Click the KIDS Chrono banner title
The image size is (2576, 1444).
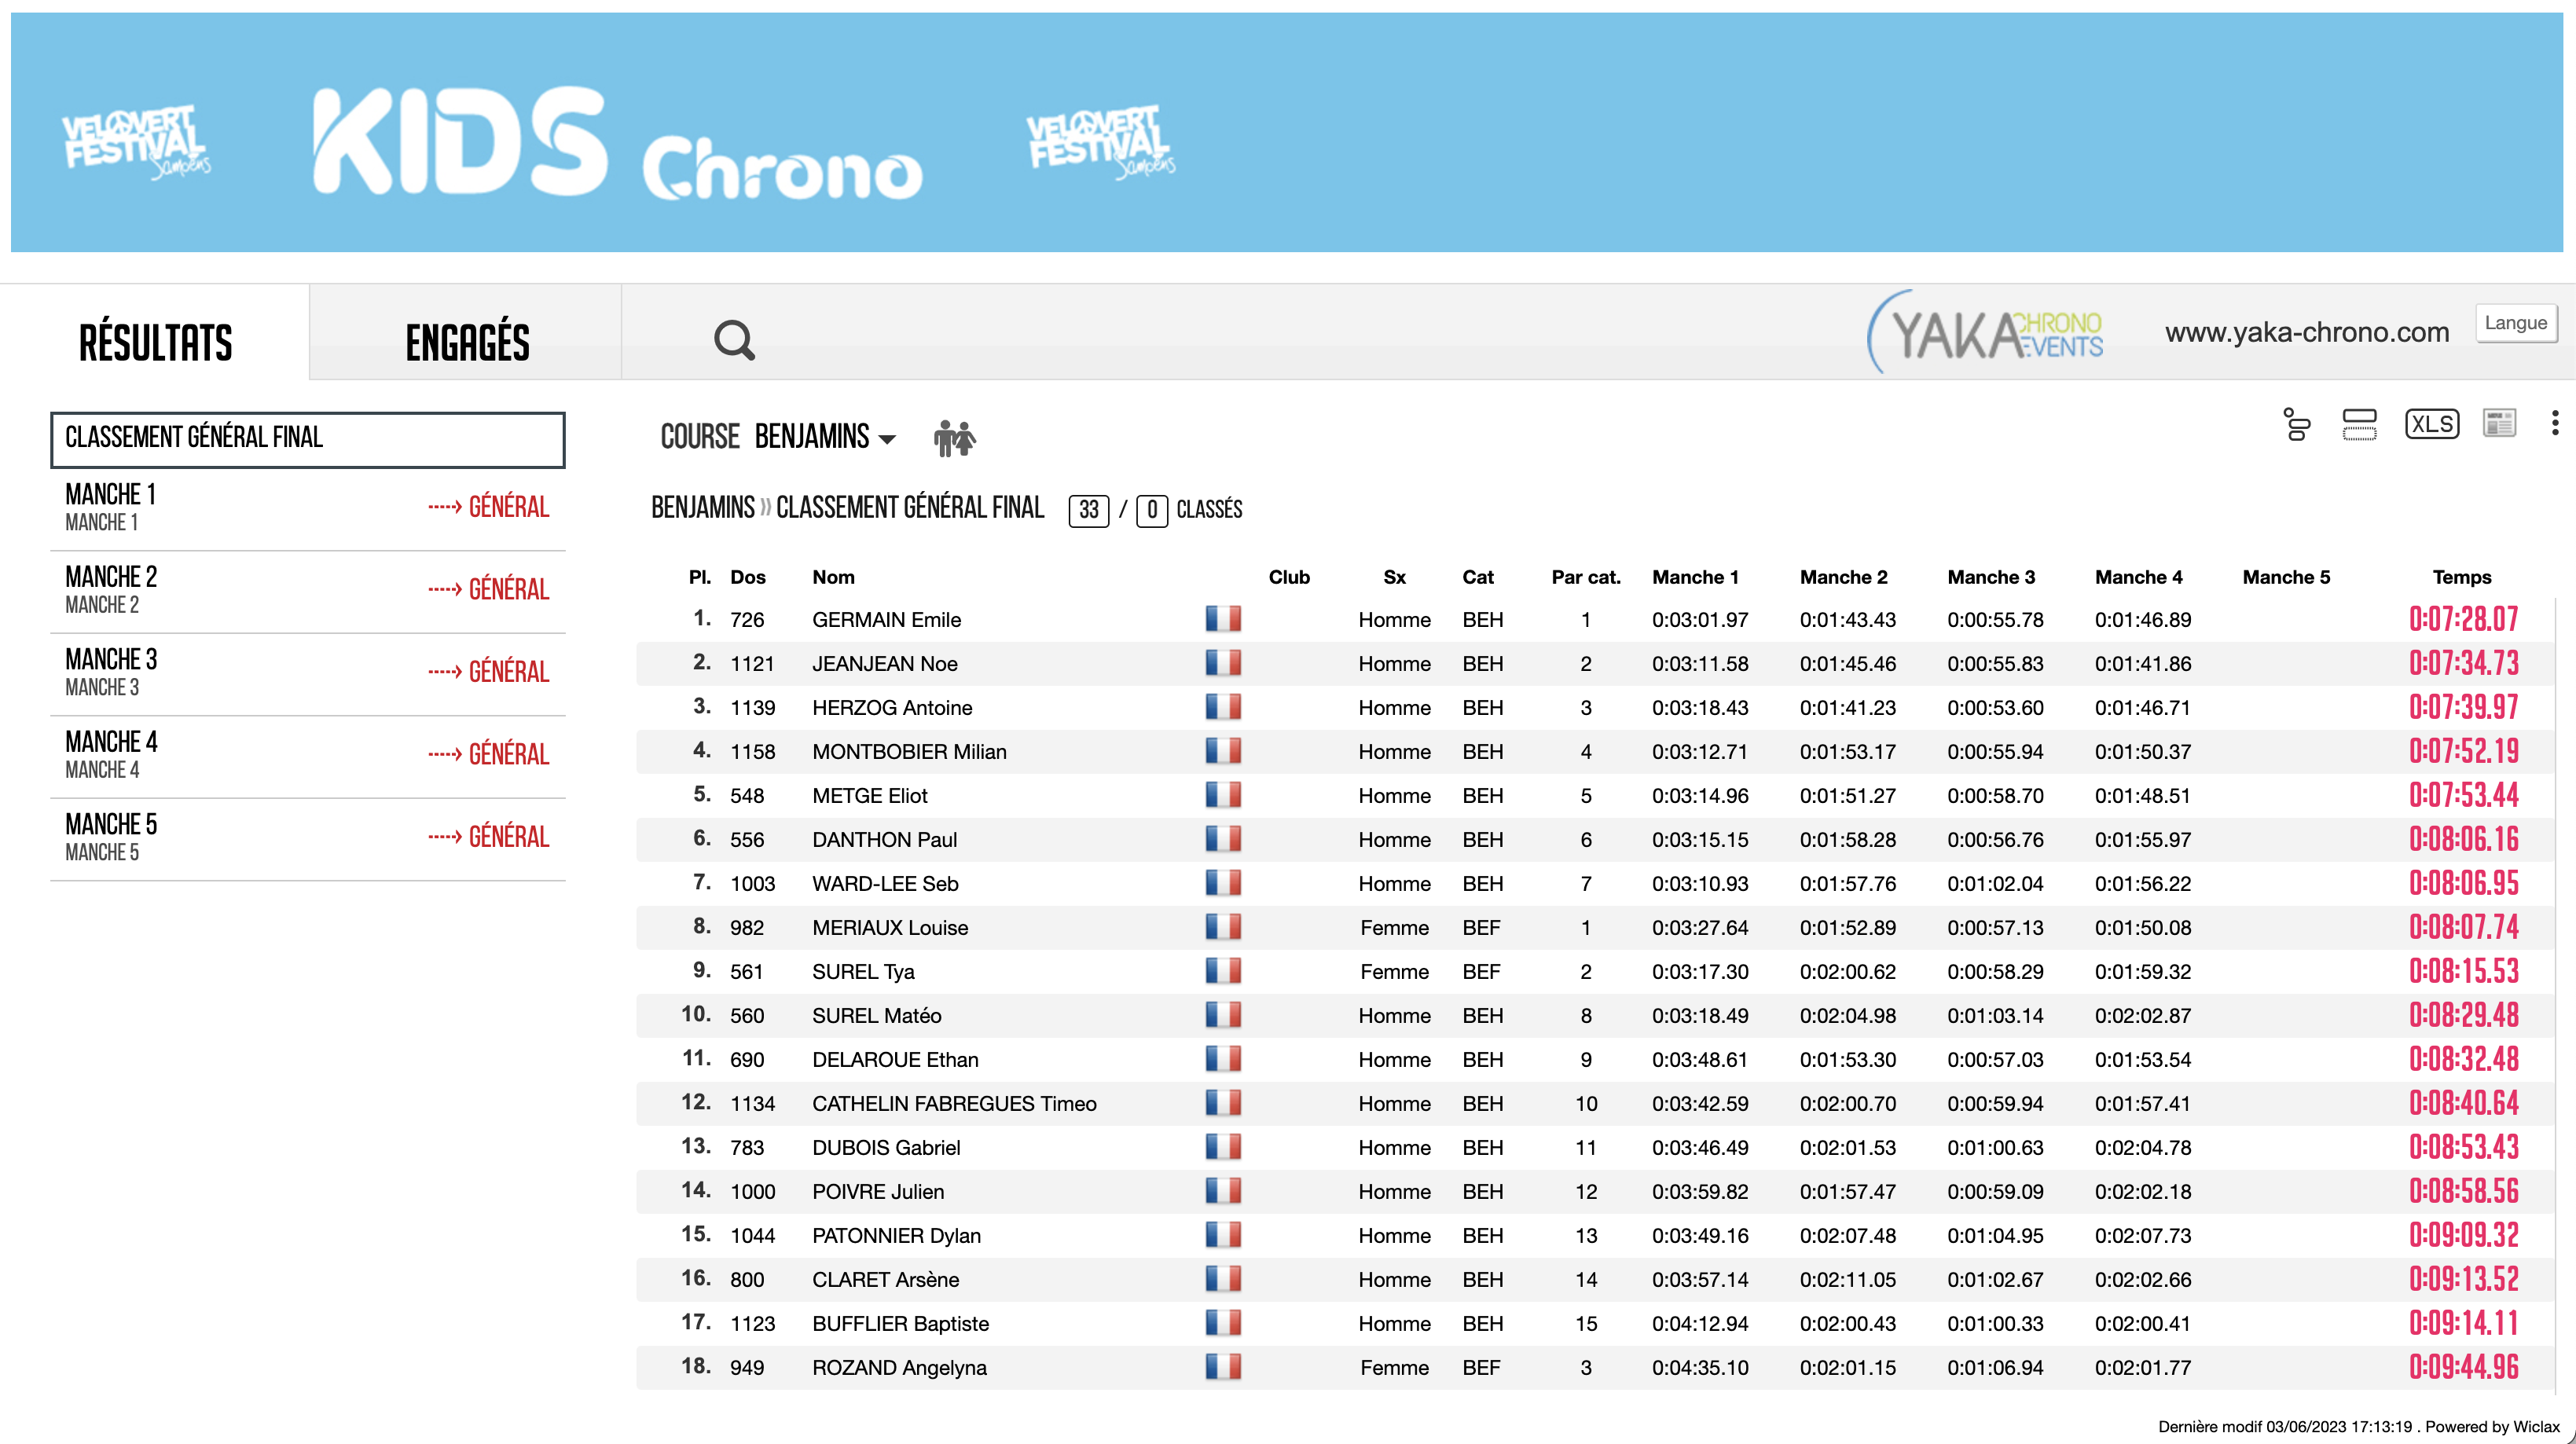point(617,143)
